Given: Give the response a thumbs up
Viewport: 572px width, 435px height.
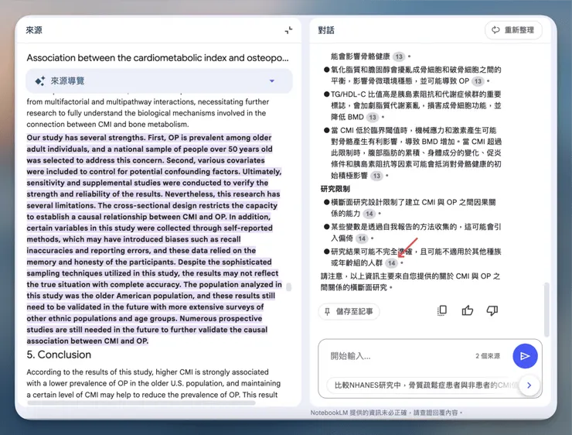Looking at the screenshot, I should click(468, 311).
